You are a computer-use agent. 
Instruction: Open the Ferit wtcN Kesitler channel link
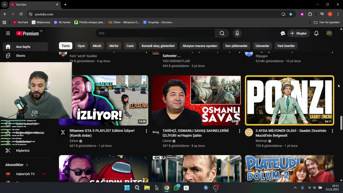pos(83,56)
